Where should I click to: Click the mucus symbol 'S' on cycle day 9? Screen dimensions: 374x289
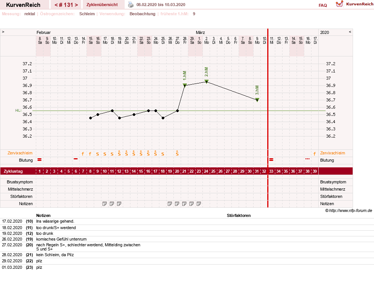click(x=98, y=154)
